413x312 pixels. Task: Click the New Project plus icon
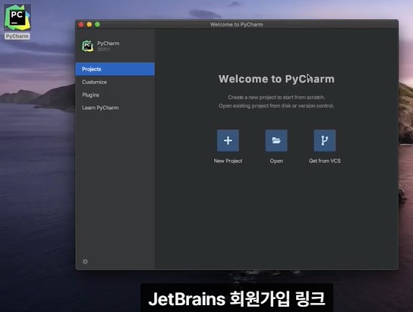(x=228, y=141)
